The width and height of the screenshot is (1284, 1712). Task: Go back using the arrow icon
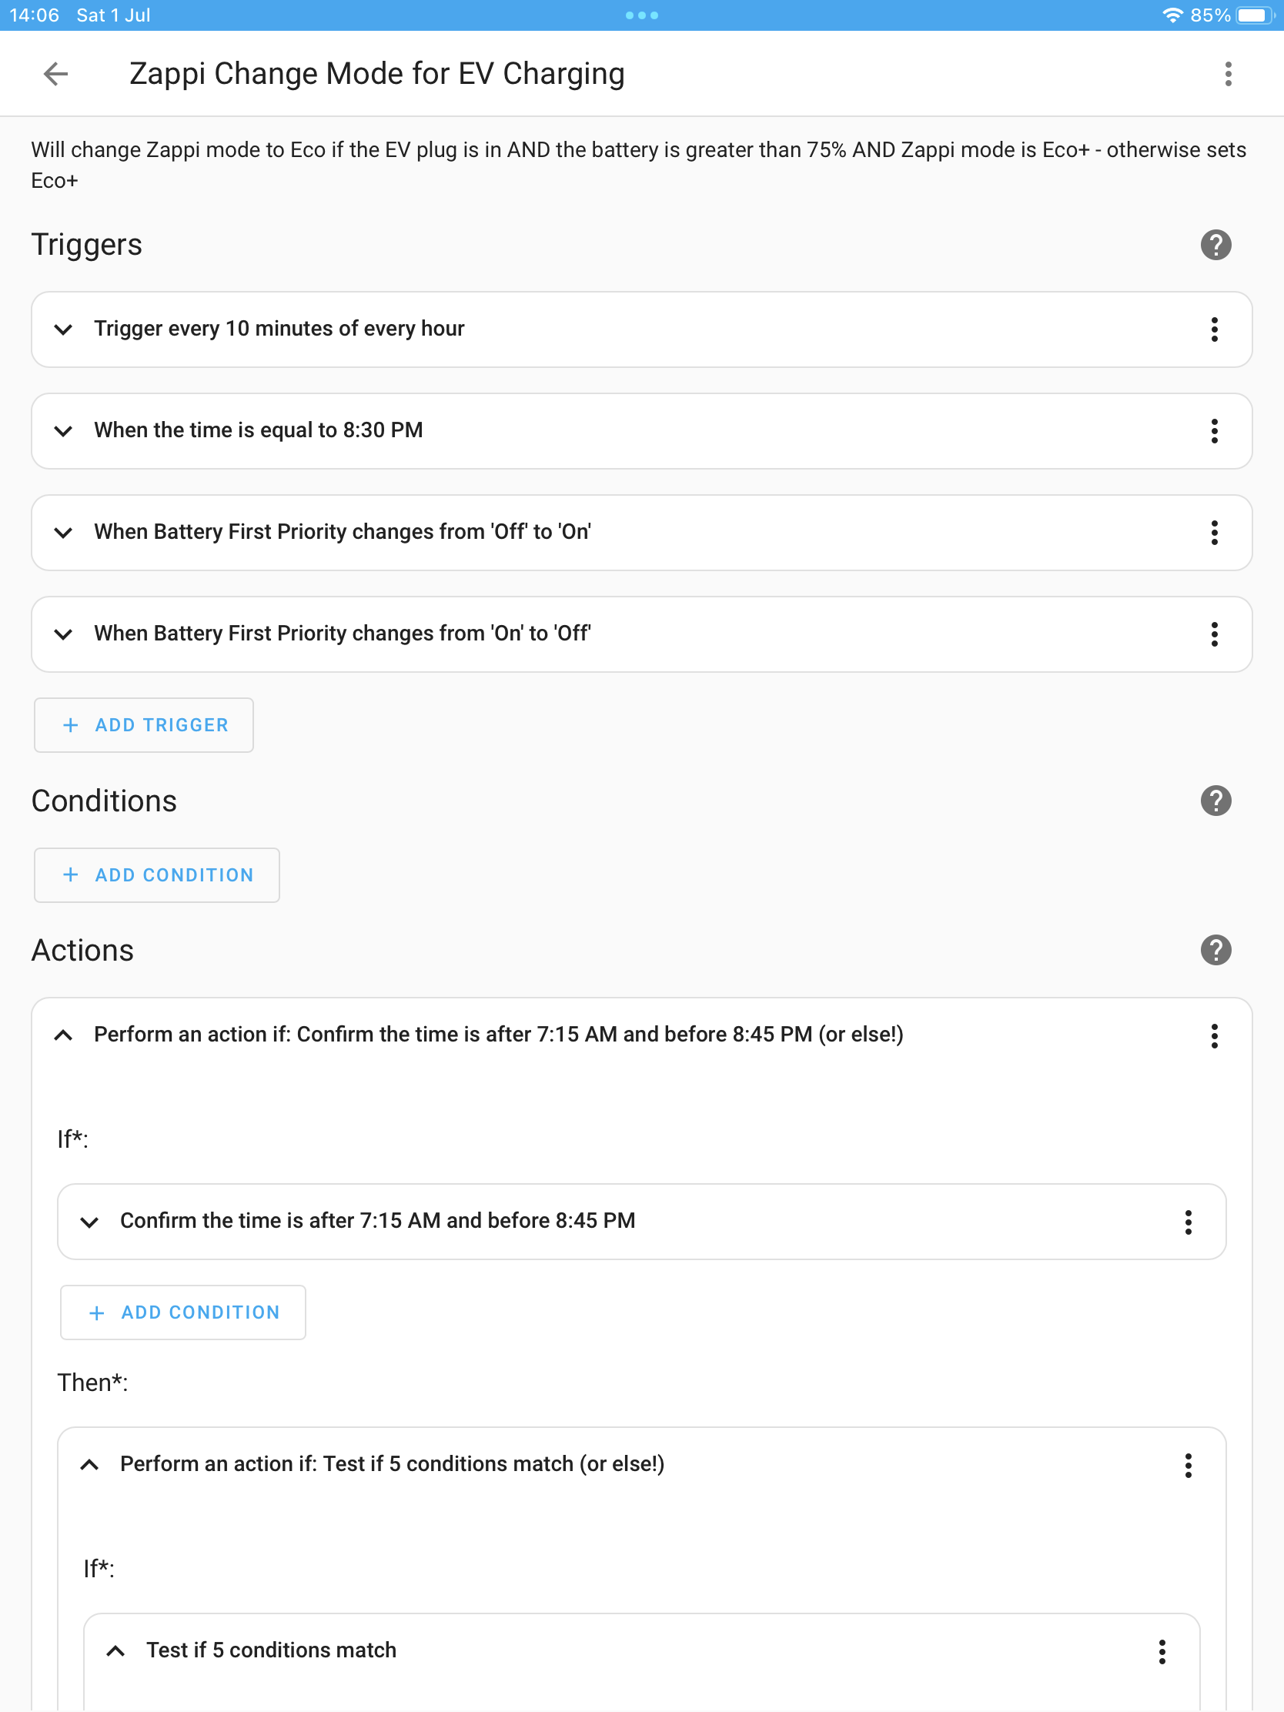point(55,75)
